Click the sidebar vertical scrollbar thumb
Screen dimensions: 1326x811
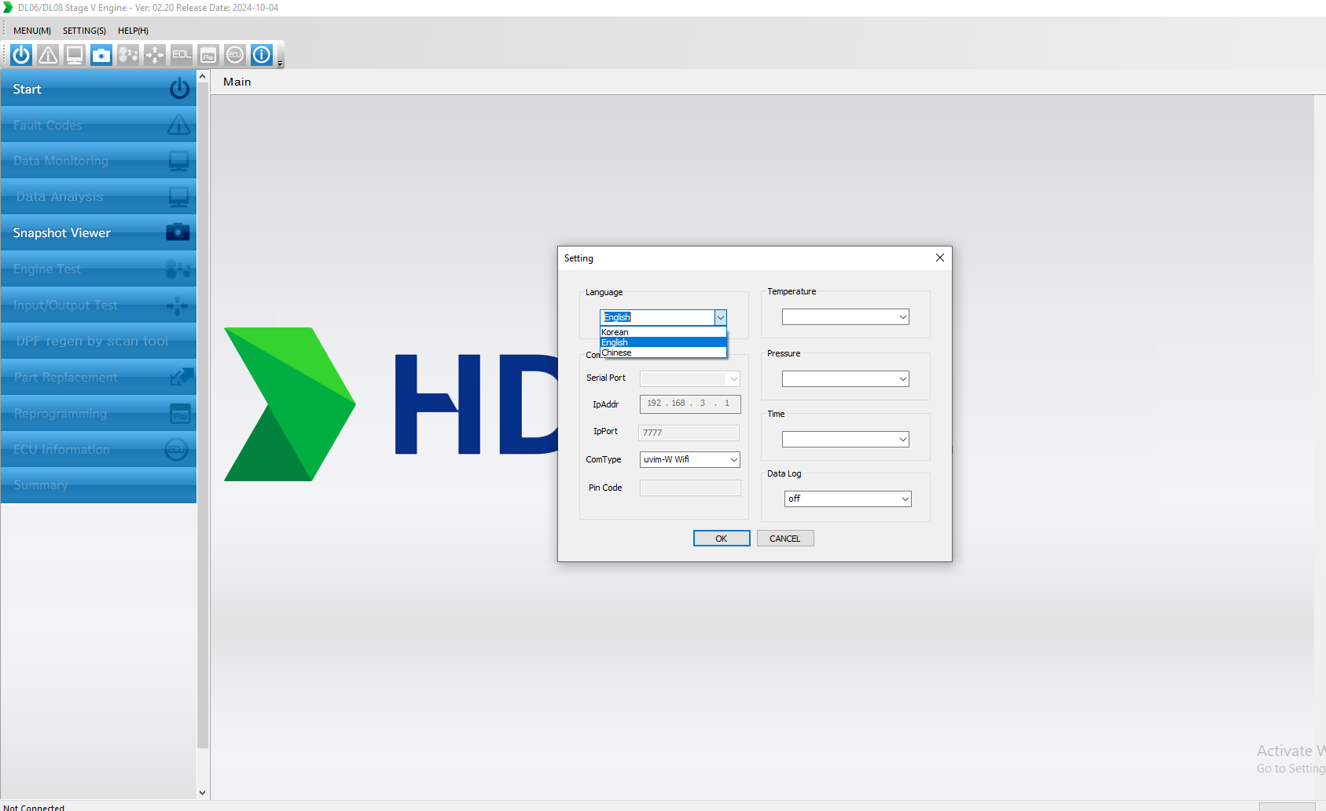pos(203,416)
